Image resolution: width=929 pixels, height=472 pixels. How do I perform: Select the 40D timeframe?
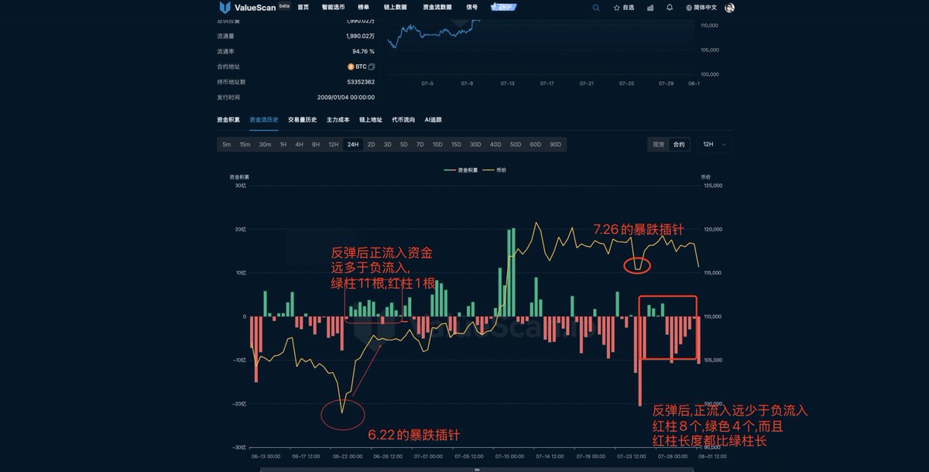(x=495, y=144)
